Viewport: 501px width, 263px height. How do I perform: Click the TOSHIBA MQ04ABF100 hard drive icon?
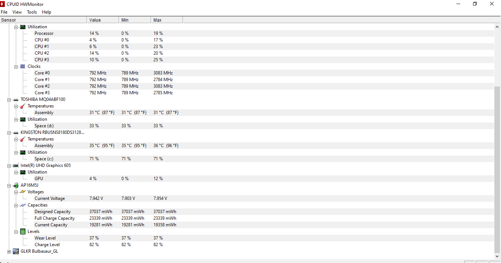pyautogui.click(x=16, y=99)
